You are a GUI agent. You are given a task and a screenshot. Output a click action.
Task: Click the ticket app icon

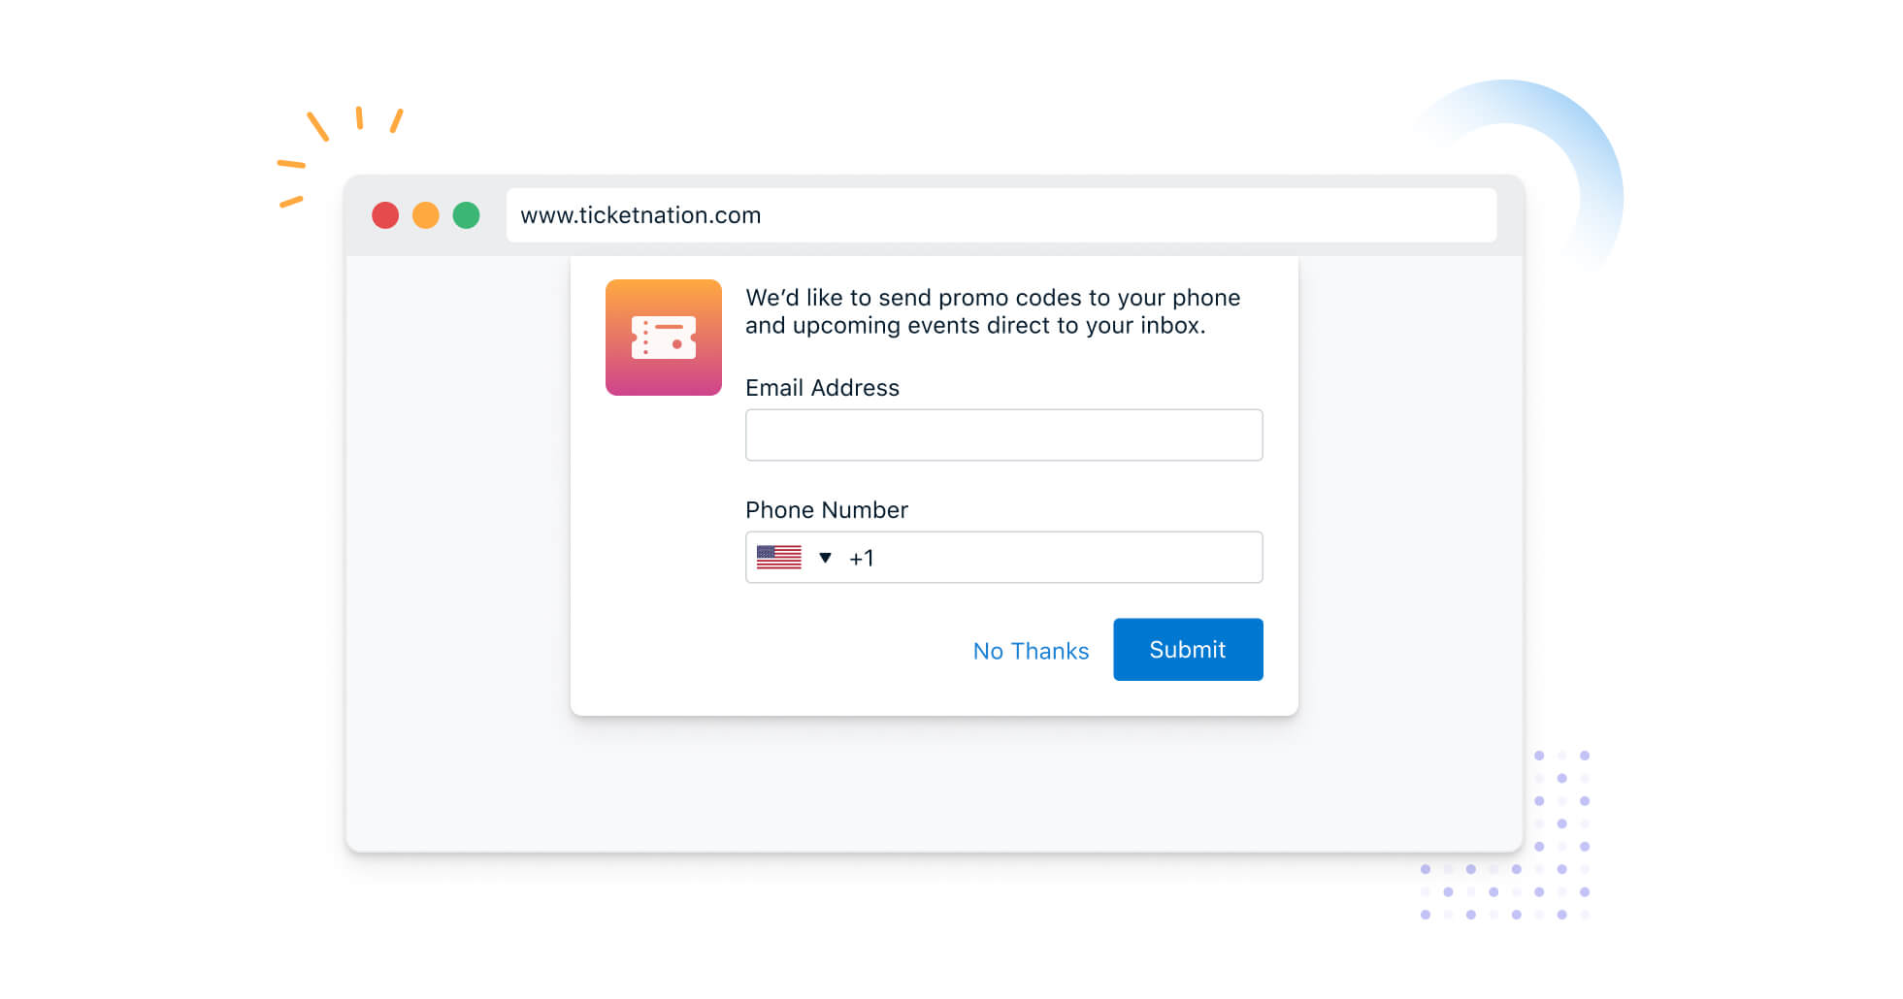click(664, 338)
